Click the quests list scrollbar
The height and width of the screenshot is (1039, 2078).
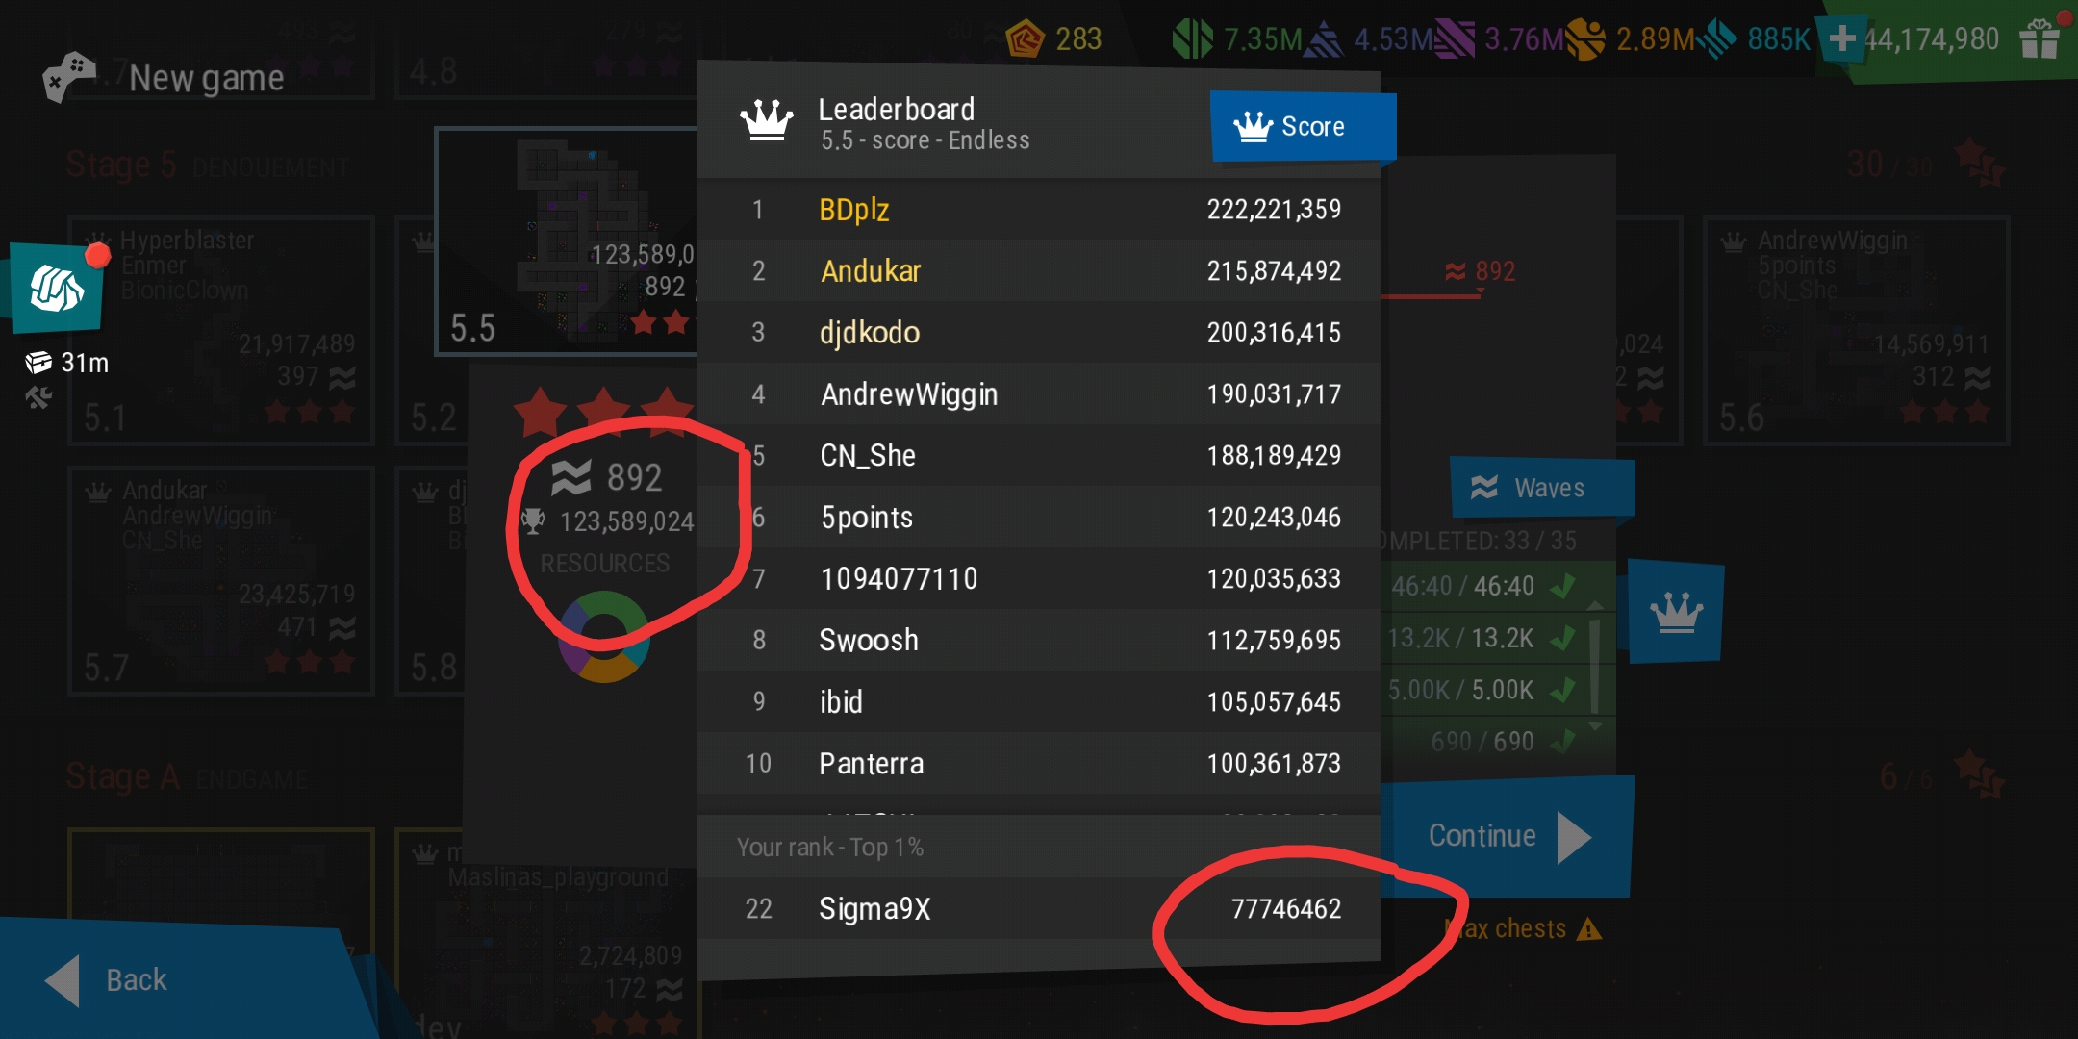(x=1595, y=666)
